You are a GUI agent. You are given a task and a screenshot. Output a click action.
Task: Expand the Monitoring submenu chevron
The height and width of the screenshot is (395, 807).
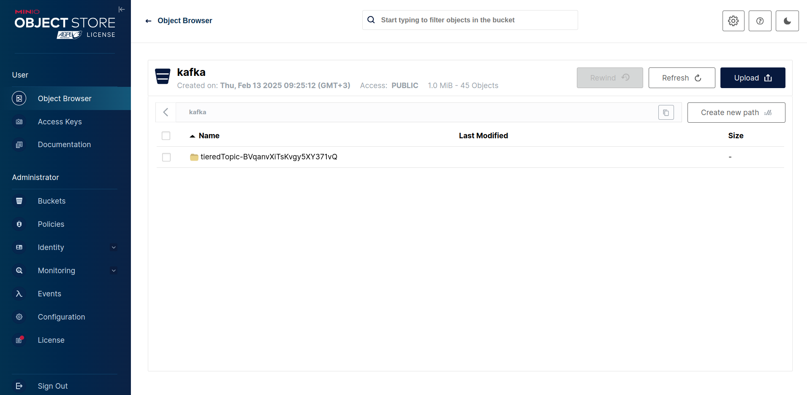click(x=114, y=271)
